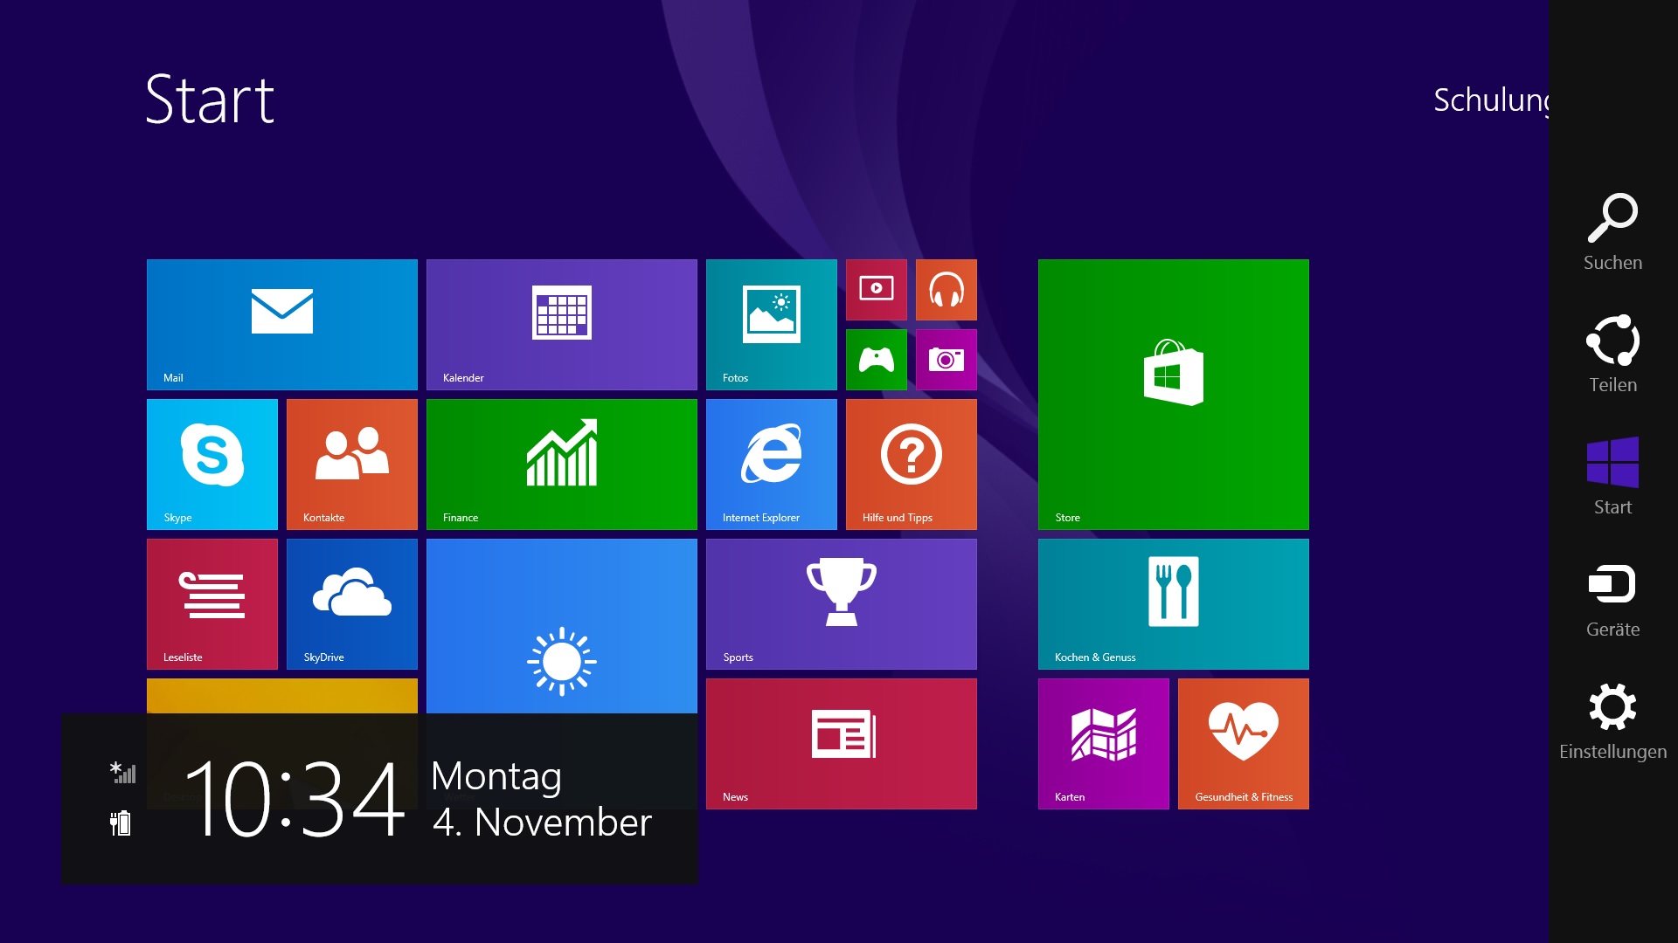Screen dimensions: 1678x943
Task: Open the News tile
Action: coord(842,744)
